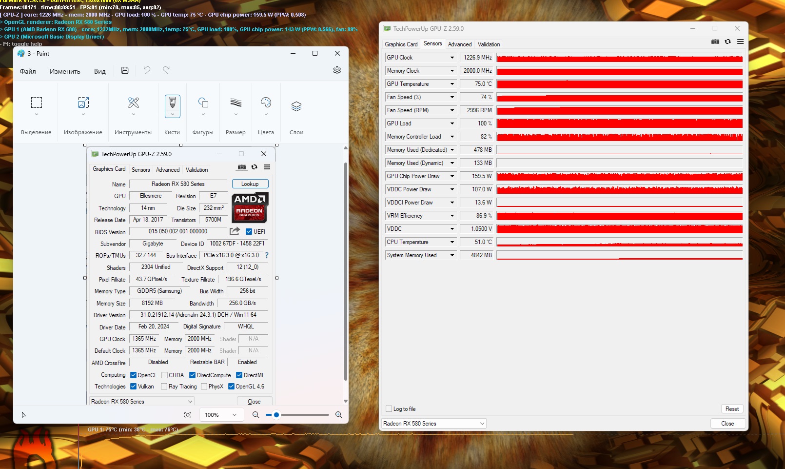Screen dimensions: 785x469
Task: Open the Файл menu in Paint
Action: (x=28, y=71)
